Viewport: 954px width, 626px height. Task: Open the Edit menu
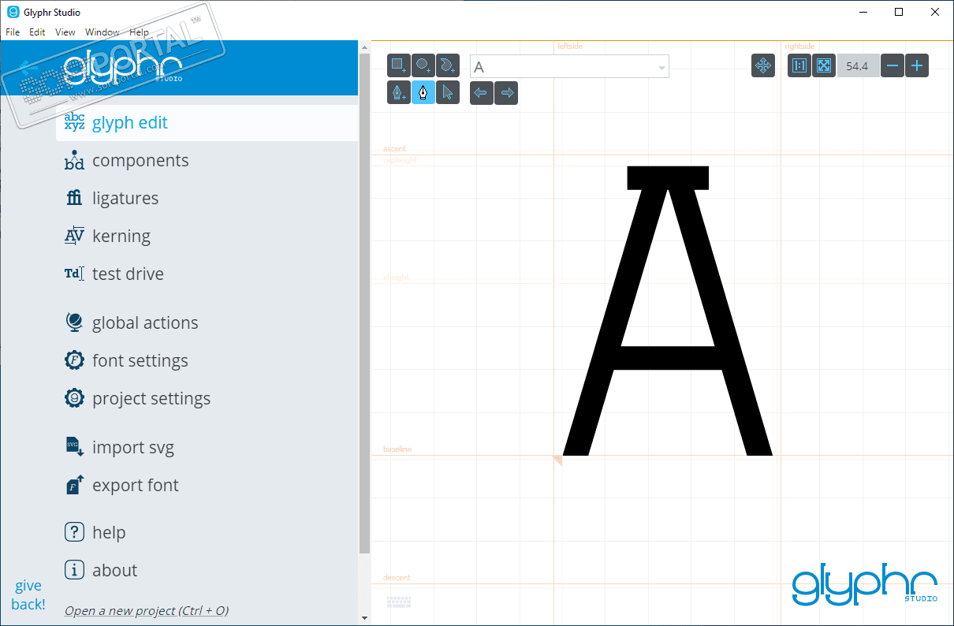point(37,32)
